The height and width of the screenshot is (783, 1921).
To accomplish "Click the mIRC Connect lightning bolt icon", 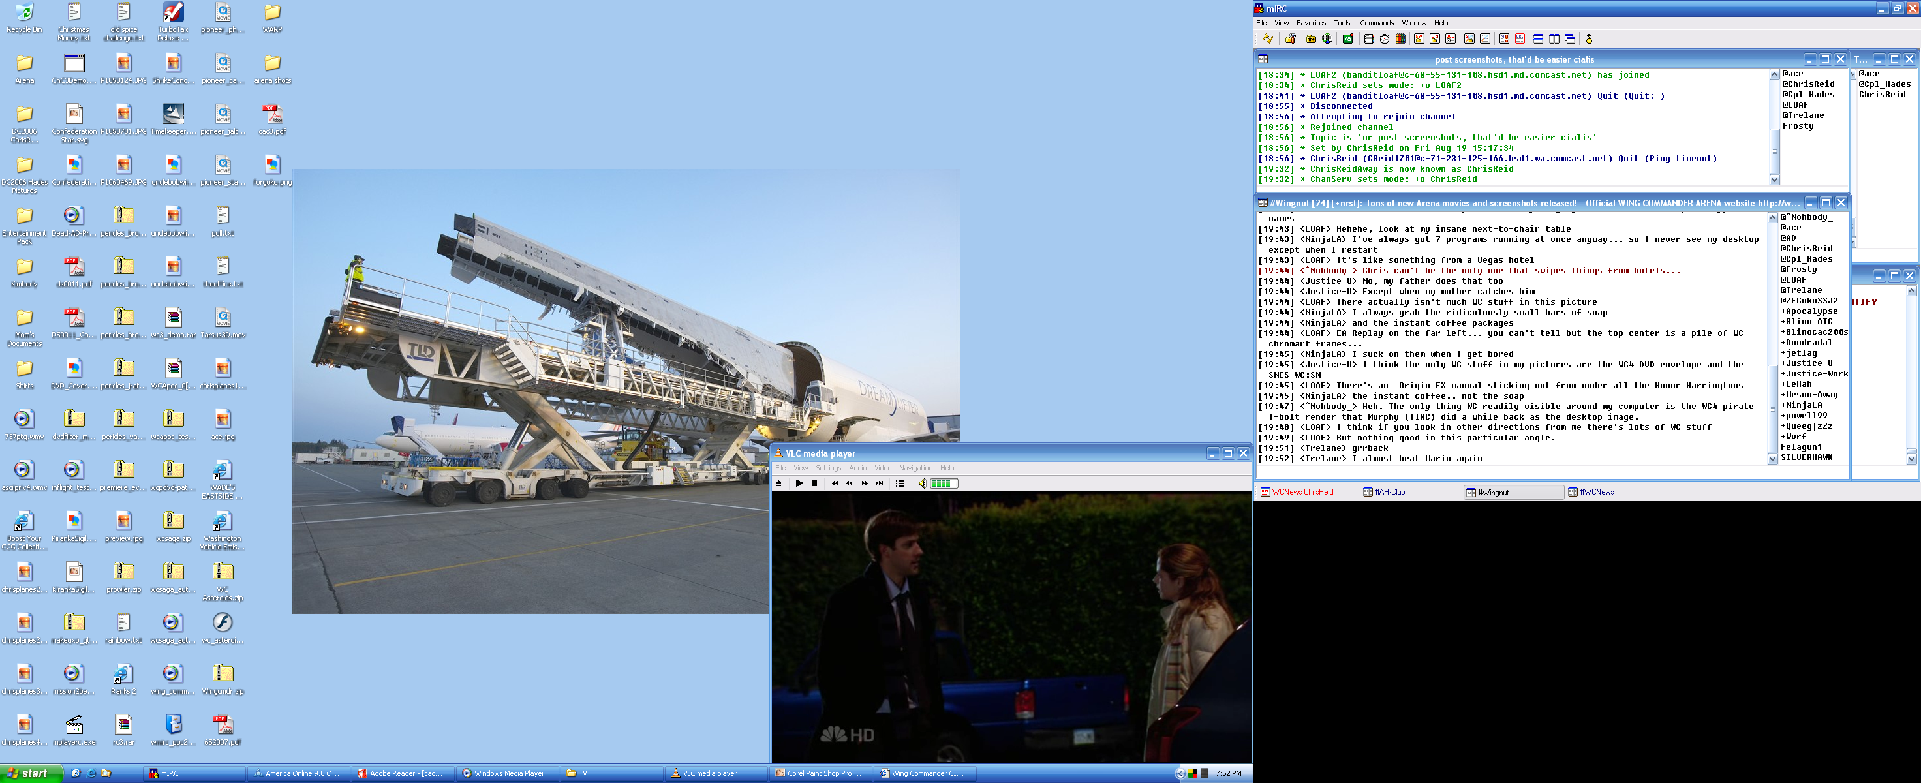I will (1268, 38).
